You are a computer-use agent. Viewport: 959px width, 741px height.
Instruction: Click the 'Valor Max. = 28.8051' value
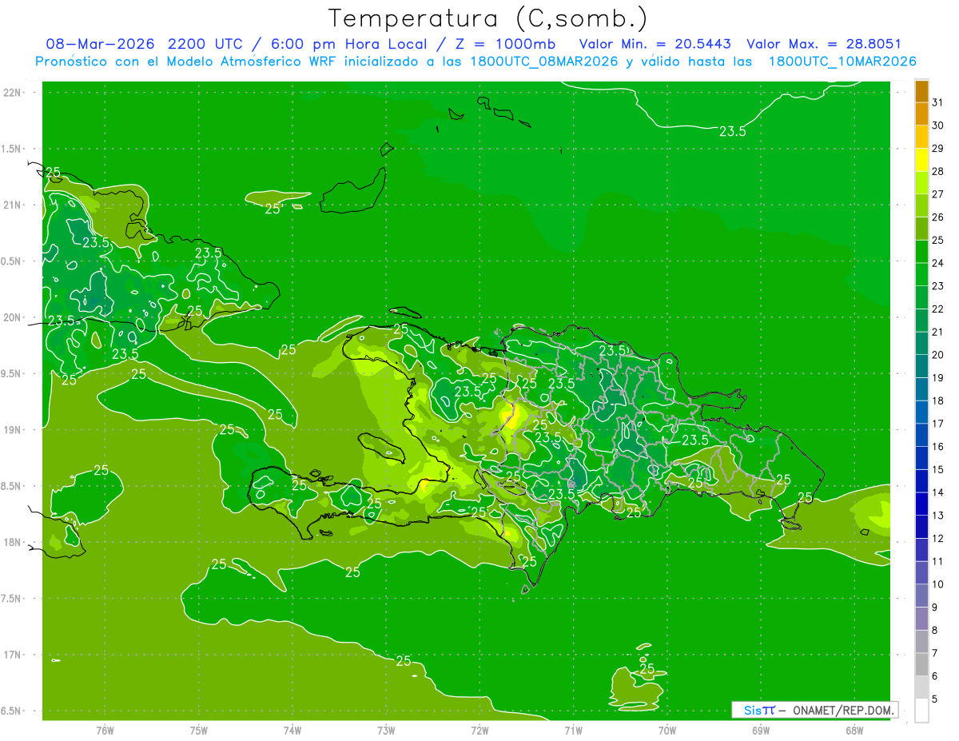click(x=824, y=44)
